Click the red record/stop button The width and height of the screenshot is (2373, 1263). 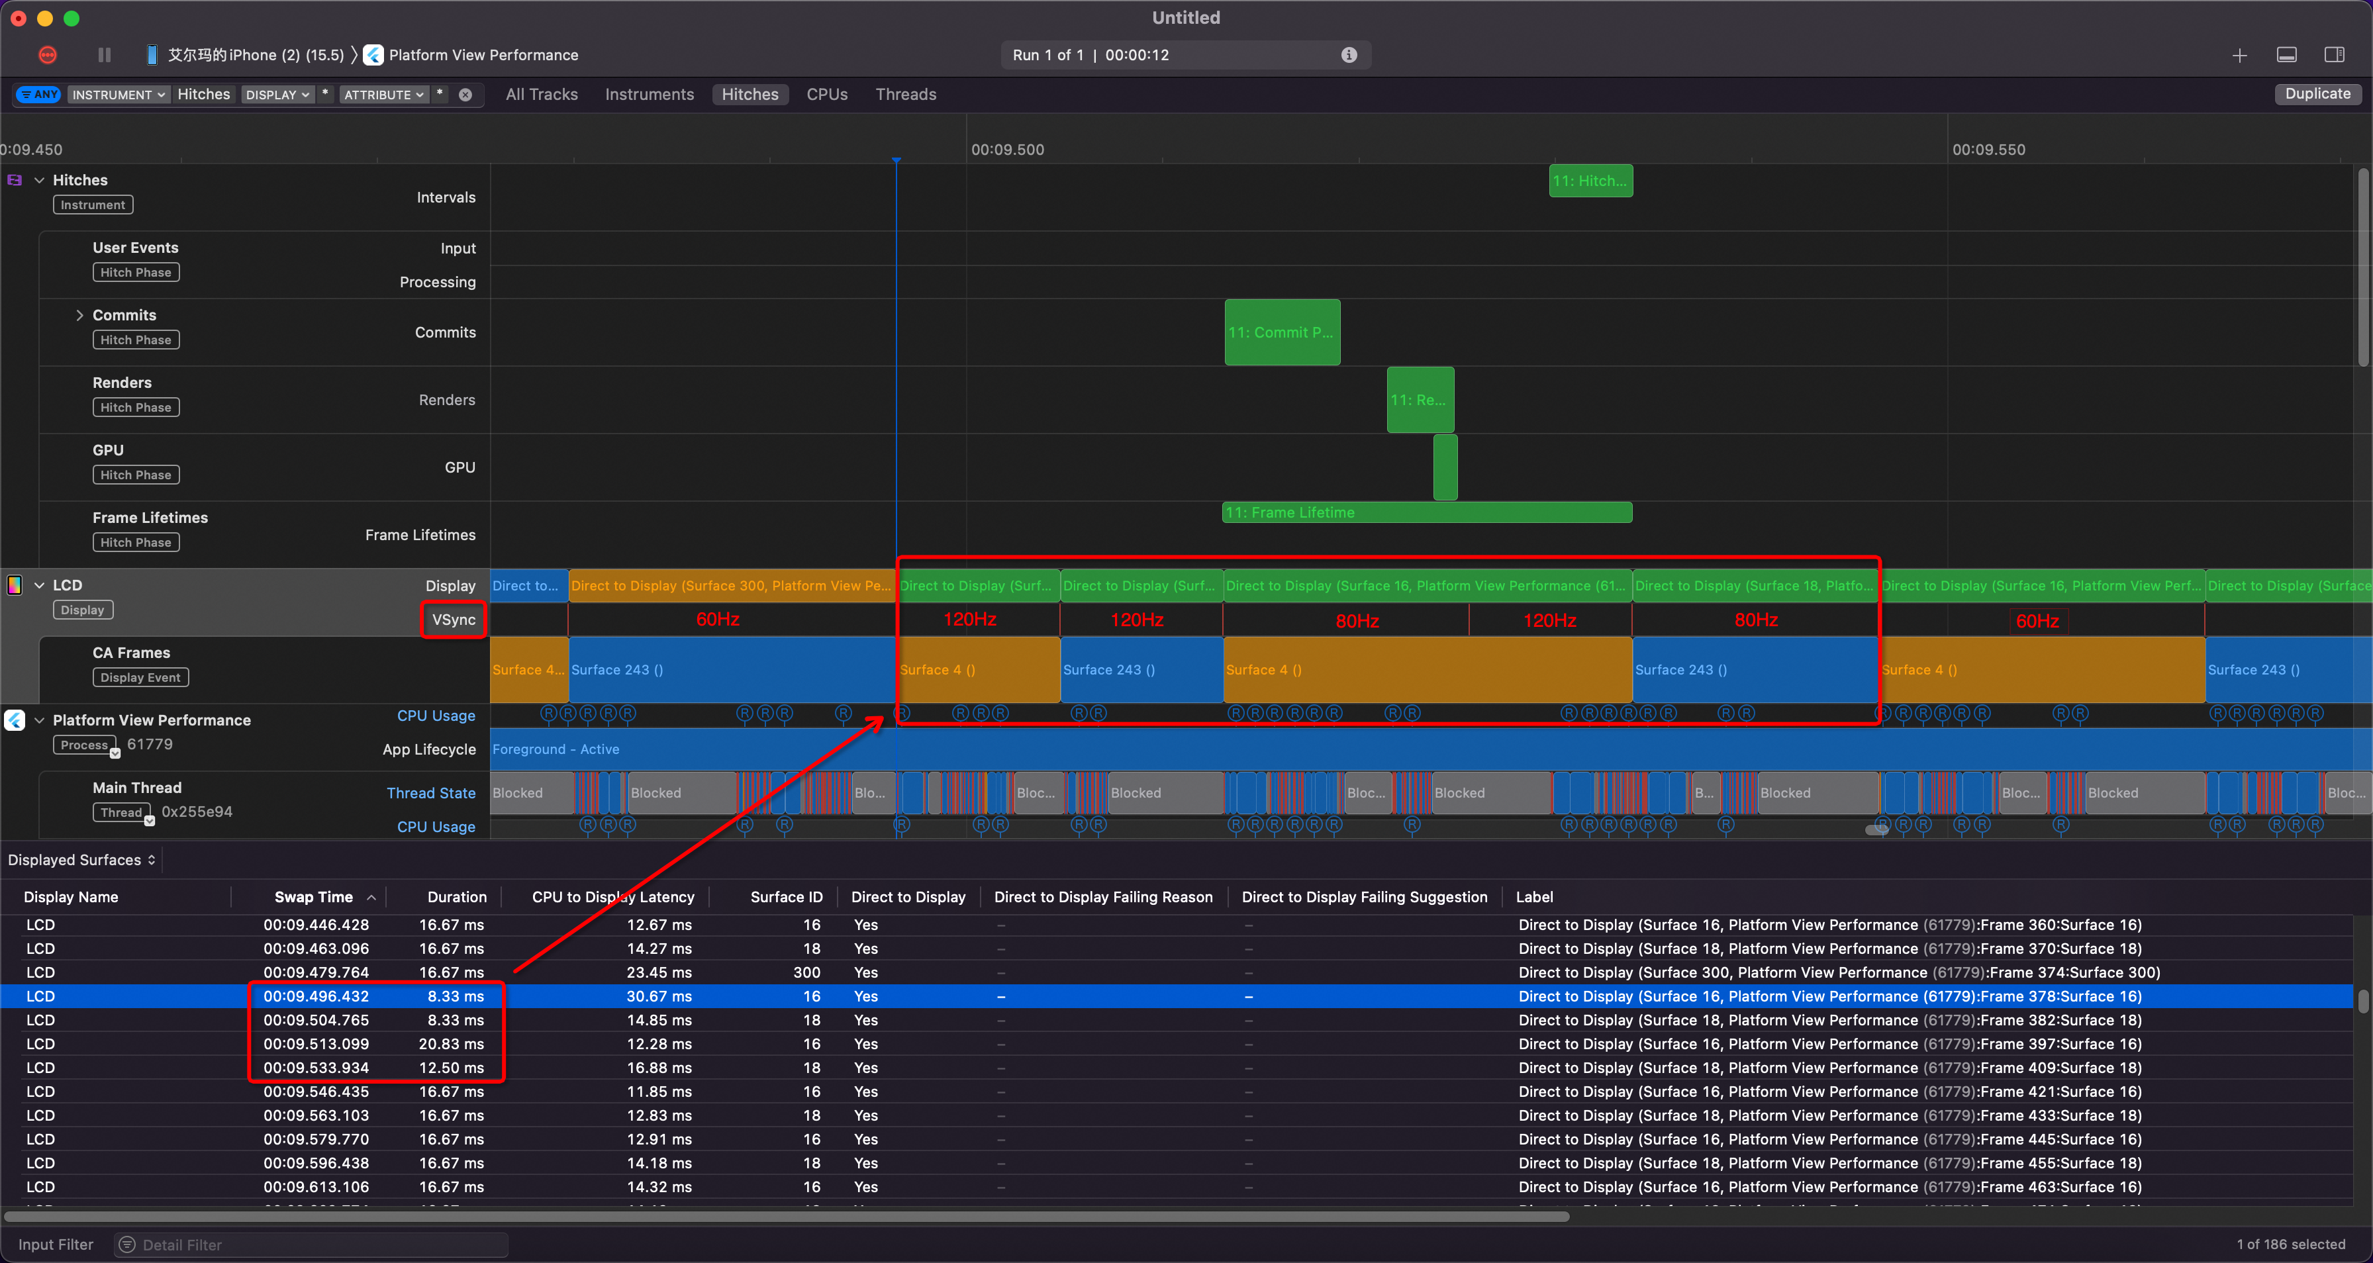(48, 56)
